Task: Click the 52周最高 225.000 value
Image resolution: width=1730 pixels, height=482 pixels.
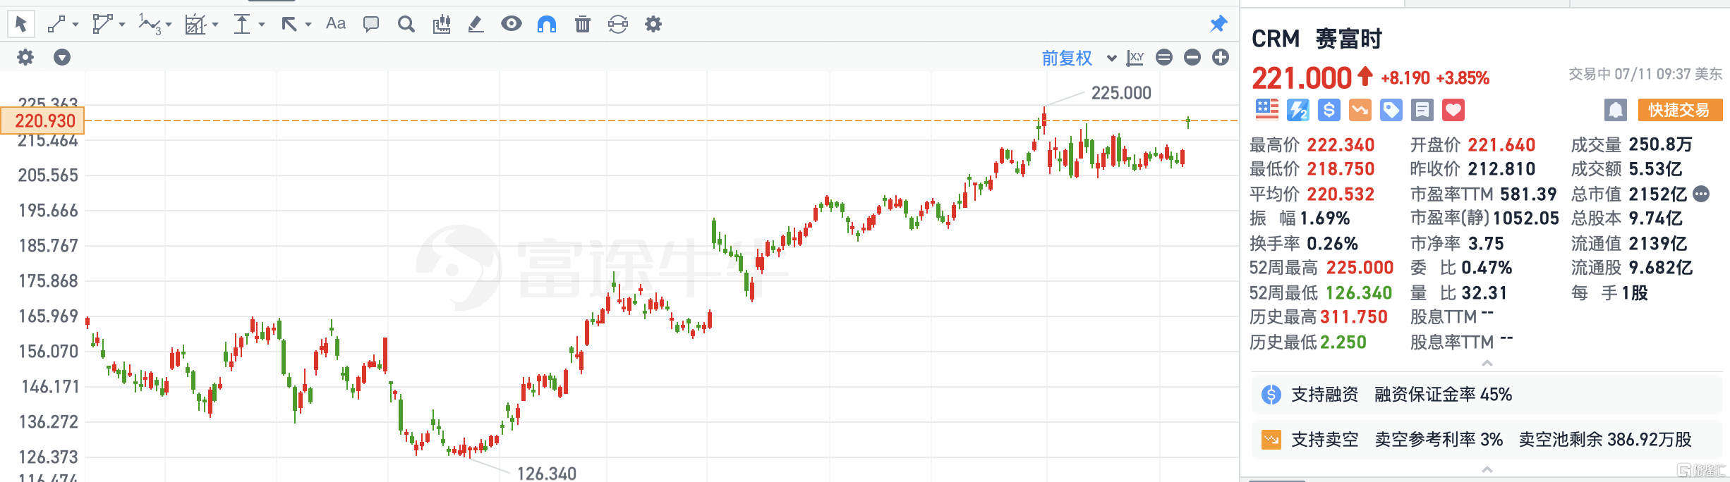Action: click(1360, 268)
